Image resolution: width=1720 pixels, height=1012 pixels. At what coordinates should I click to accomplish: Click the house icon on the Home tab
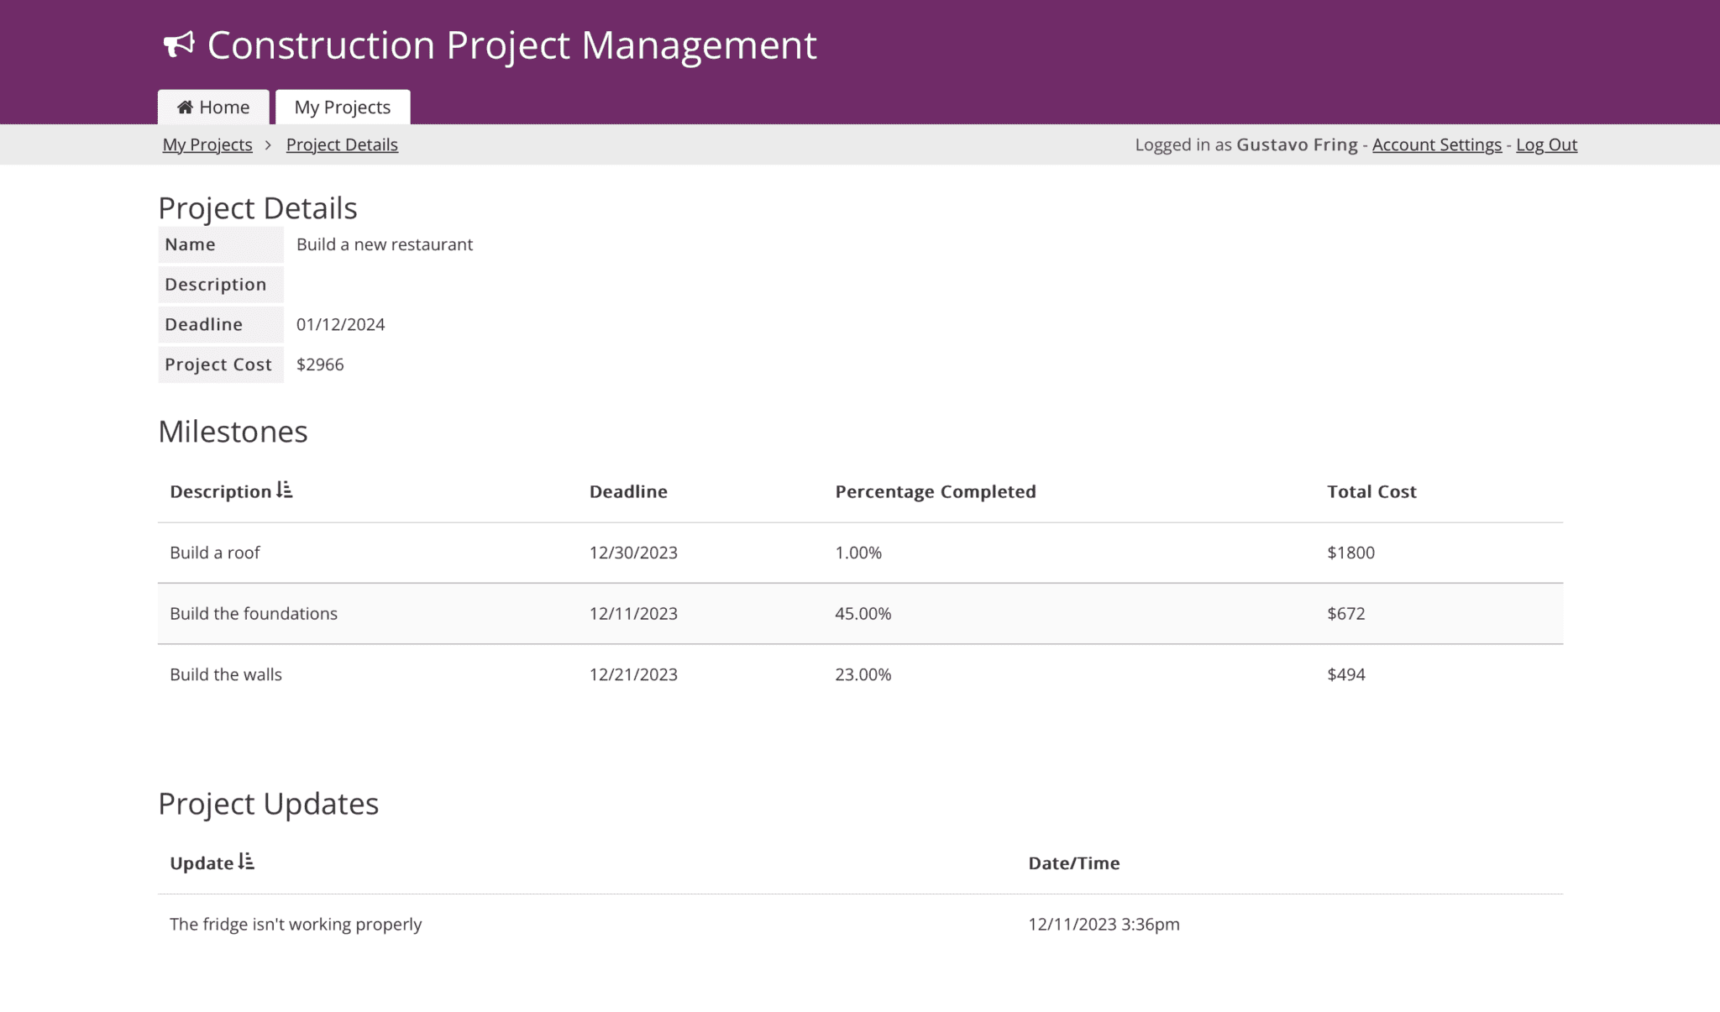click(185, 107)
